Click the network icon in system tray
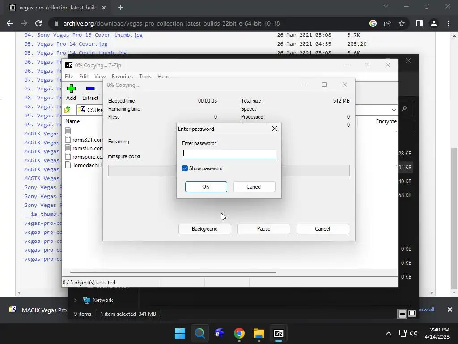This screenshot has width=458, height=344. tap(403, 333)
